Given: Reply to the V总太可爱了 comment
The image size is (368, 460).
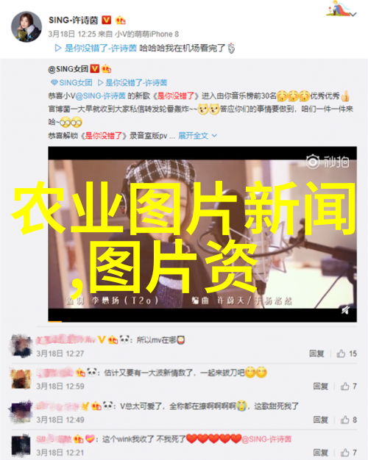Looking at the screenshot, I should coord(320,420).
